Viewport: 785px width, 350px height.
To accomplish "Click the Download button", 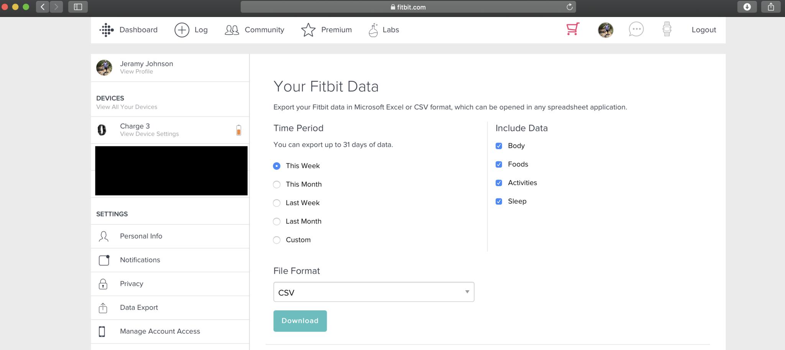I will 300,321.
